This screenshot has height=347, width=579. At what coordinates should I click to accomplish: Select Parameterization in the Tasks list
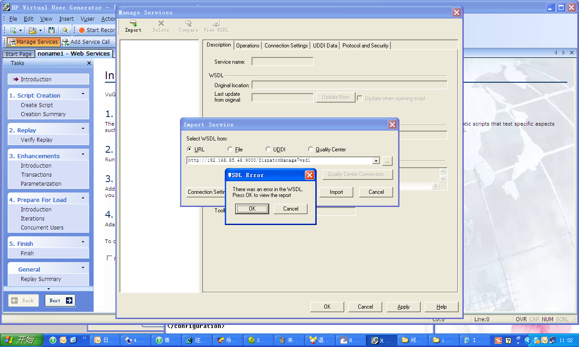(x=41, y=183)
